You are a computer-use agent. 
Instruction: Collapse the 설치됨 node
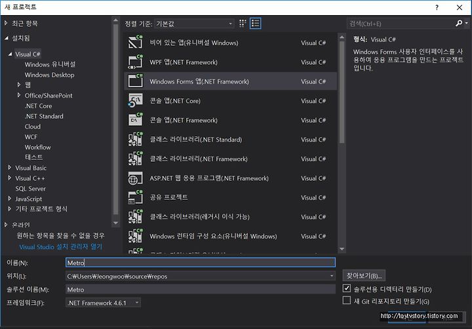click(7, 38)
